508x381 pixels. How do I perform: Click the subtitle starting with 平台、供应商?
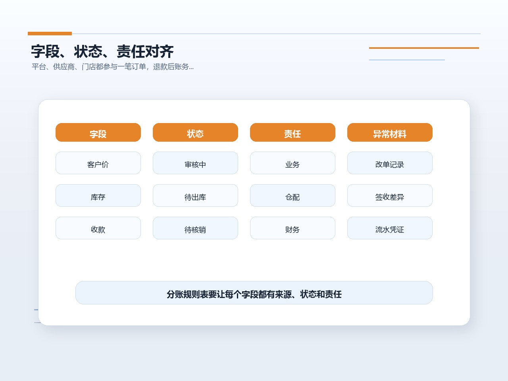click(x=113, y=67)
